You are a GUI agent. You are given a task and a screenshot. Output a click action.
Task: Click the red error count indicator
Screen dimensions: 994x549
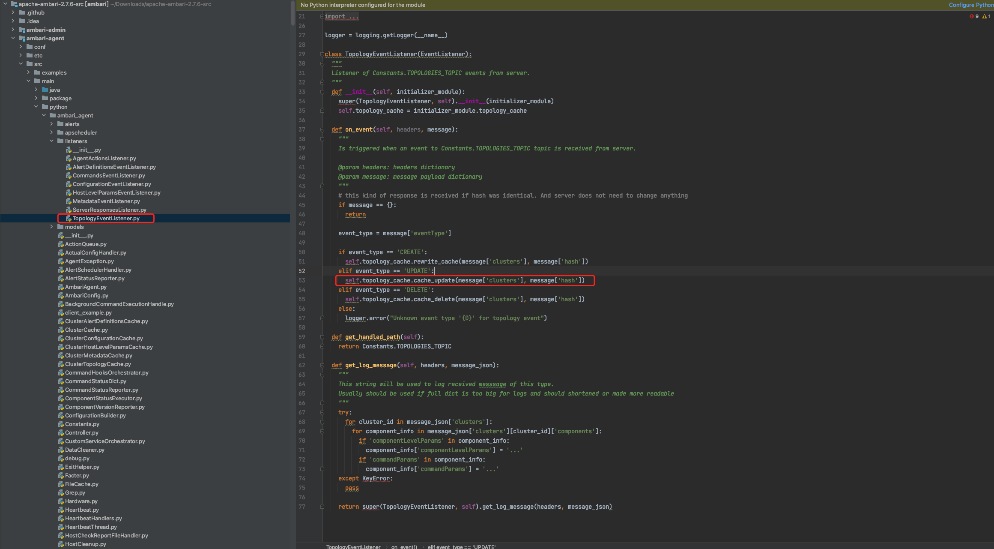point(974,16)
